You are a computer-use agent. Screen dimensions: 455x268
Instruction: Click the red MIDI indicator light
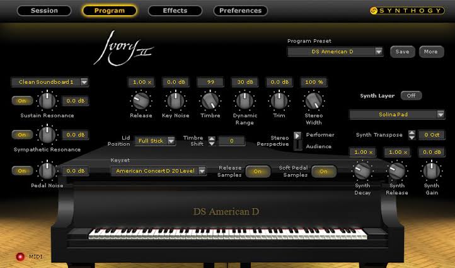(20, 257)
